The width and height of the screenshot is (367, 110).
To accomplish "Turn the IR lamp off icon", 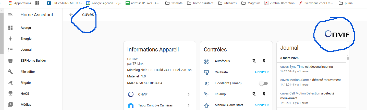I will tap(254, 94).
